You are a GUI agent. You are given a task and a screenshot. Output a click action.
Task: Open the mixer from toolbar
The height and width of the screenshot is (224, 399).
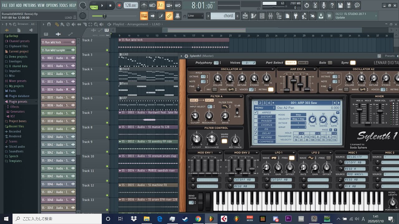tap(270, 16)
